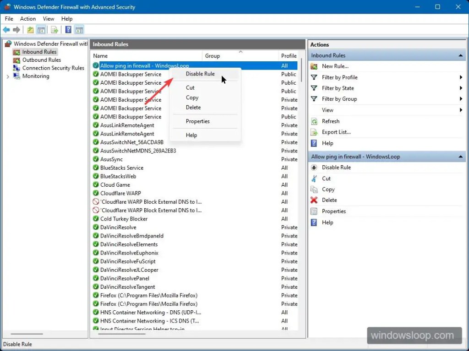Image resolution: width=469 pixels, height=351 pixels.
Task: Sort rules by the Profile column header
Action: coord(289,56)
